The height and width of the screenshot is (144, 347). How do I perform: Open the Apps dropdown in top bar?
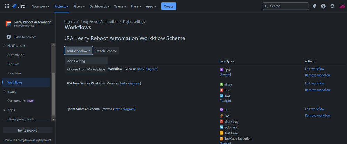click(151, 6)
